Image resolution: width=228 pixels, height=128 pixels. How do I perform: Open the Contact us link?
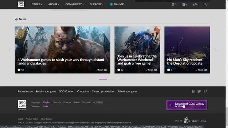tap(83, 91)
